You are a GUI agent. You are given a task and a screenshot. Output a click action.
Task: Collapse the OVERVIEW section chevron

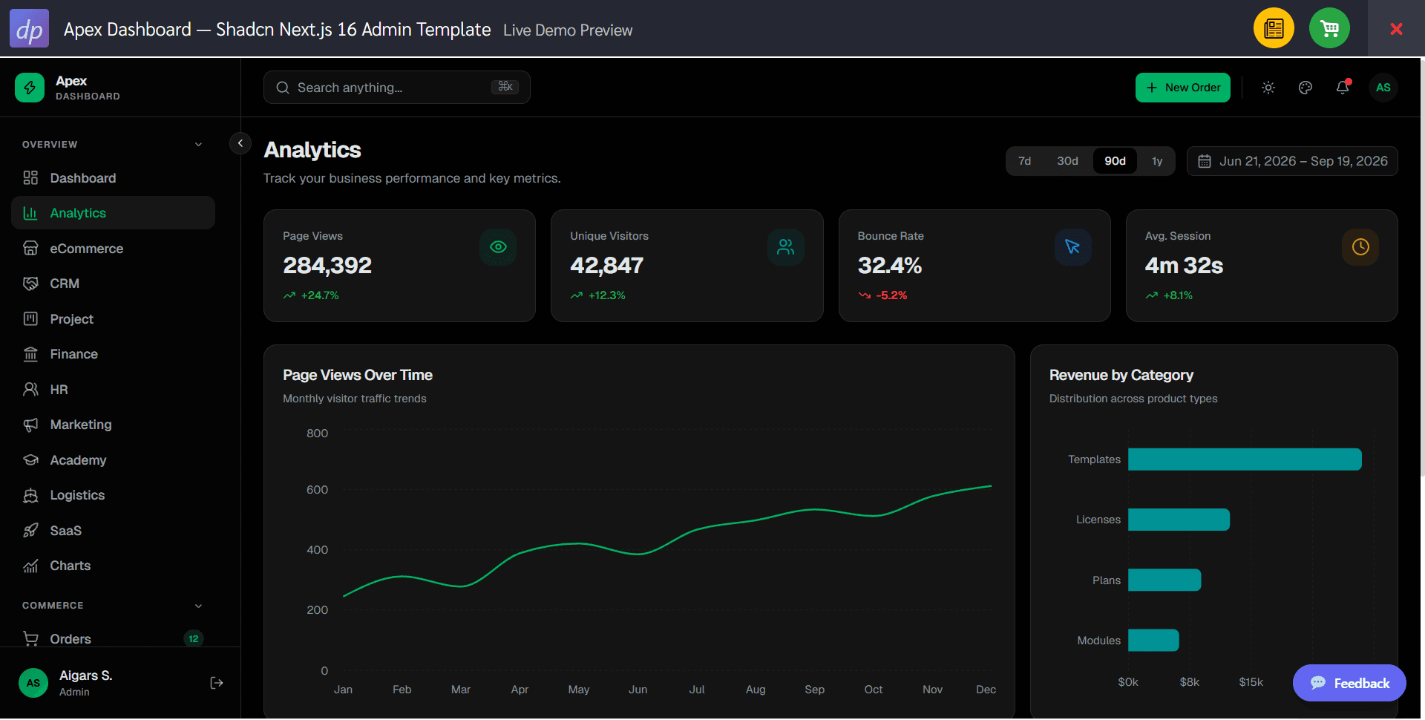pyautogui.click(x=198, y=145)
